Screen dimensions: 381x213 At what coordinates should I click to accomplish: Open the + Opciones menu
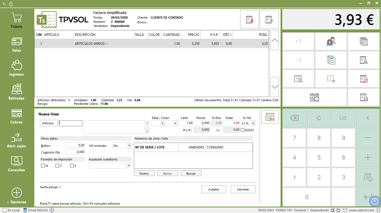pos(16,196)
